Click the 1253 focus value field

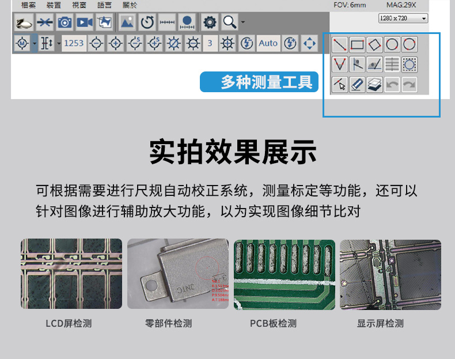pos(74,44)
